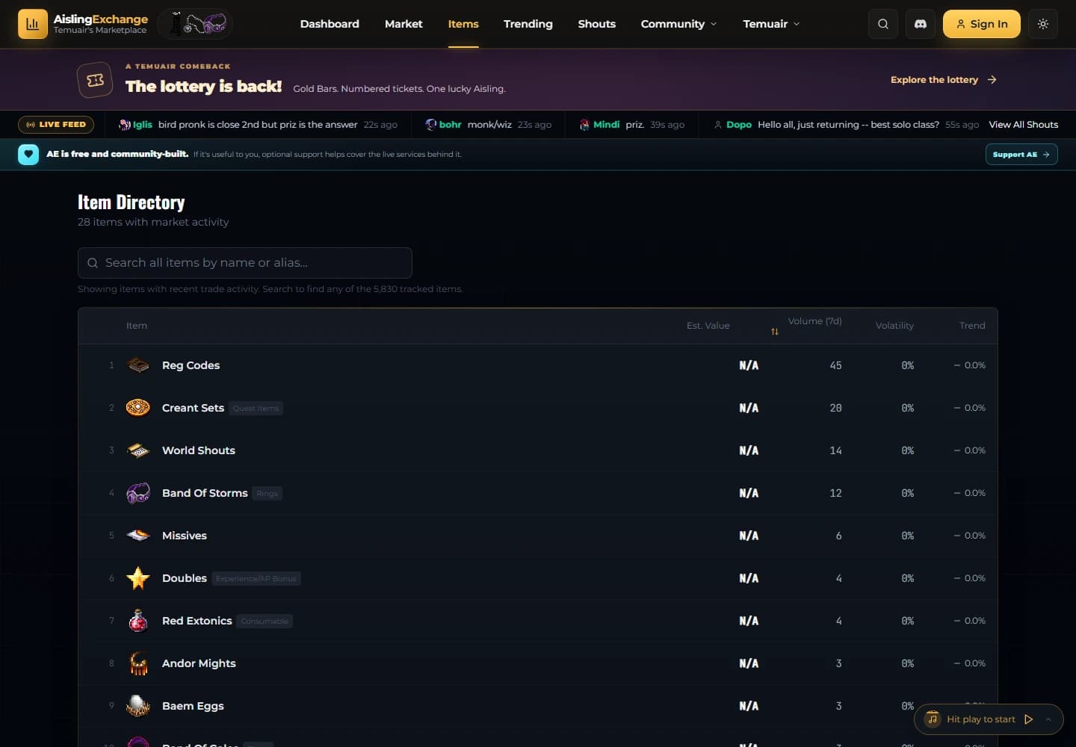This screenshot has height=747, width=1076.
Task: Click the sort arrows icon near Volume column
Action: pos(775,332)
